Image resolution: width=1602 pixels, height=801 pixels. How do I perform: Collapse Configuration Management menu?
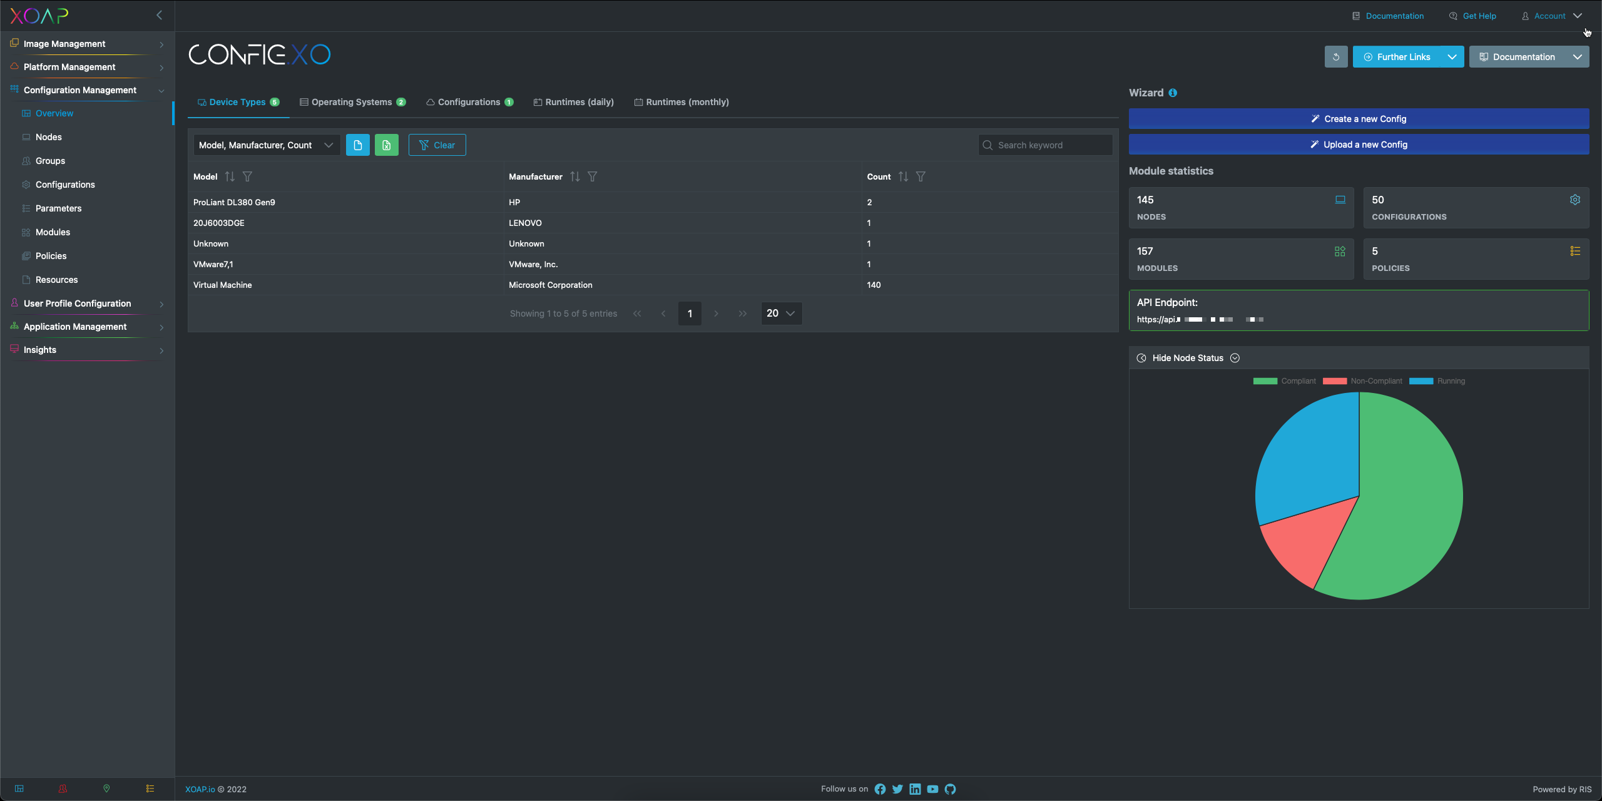point(87,90)
